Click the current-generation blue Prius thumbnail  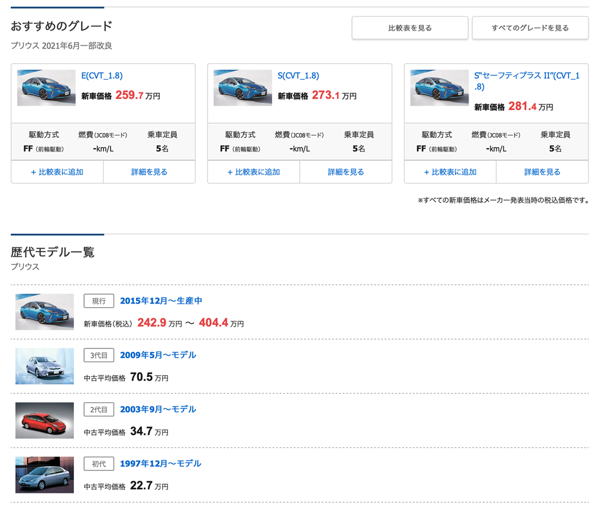(44, 312)
